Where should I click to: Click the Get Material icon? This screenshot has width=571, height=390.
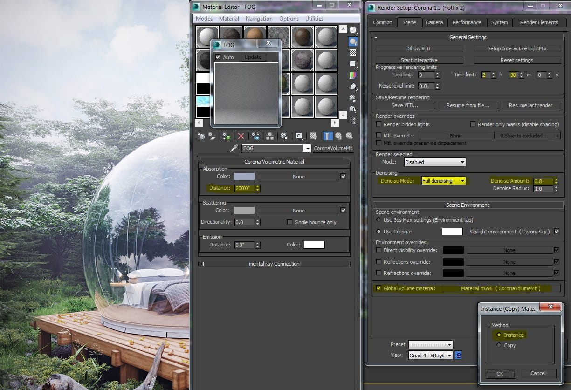pos(201,136)
